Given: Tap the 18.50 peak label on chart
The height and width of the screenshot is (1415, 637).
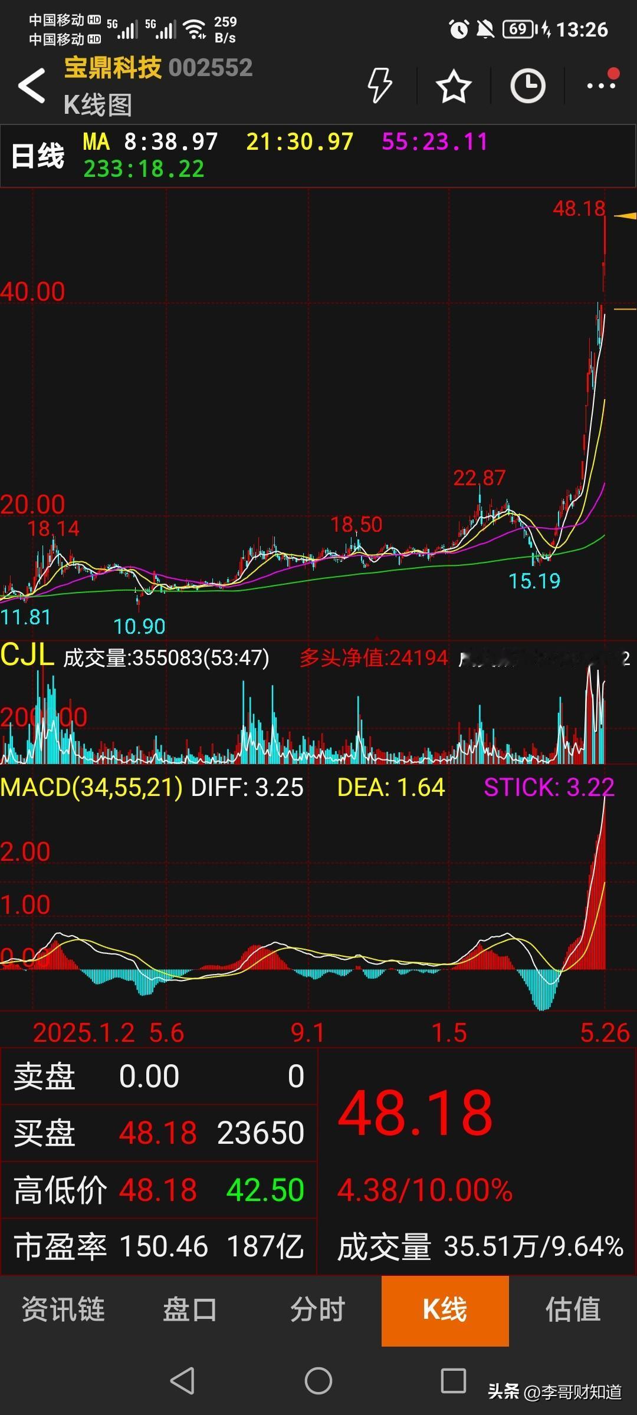Looking at the screenshot, I should tap(356, 524).
